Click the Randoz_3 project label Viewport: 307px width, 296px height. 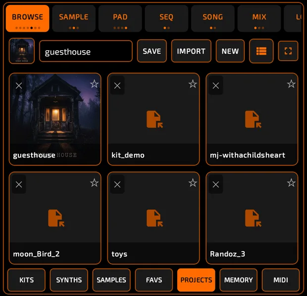(227, 254)
